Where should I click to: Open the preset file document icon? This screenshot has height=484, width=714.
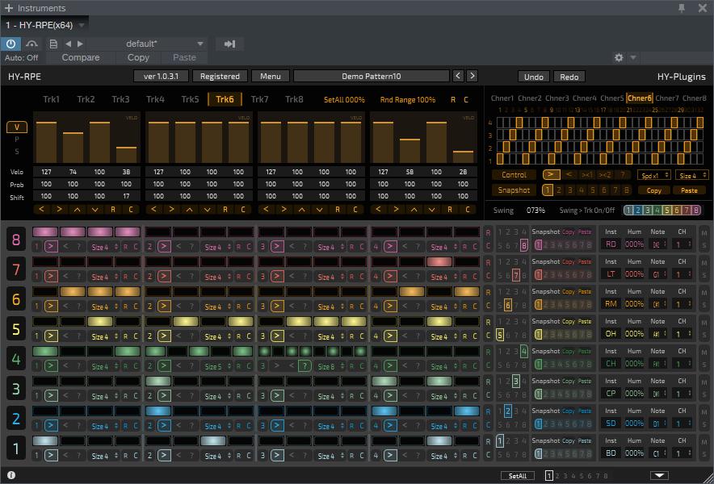[x=53, y=44]
